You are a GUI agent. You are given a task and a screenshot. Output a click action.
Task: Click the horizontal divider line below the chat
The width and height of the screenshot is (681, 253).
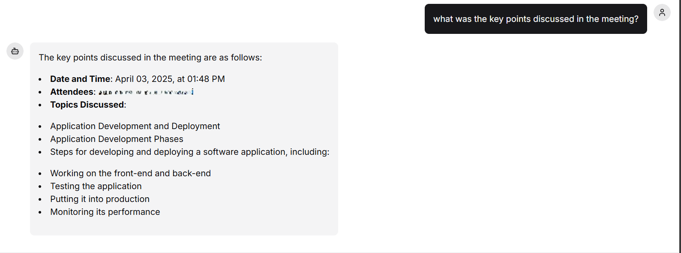(x=339, y=252)
